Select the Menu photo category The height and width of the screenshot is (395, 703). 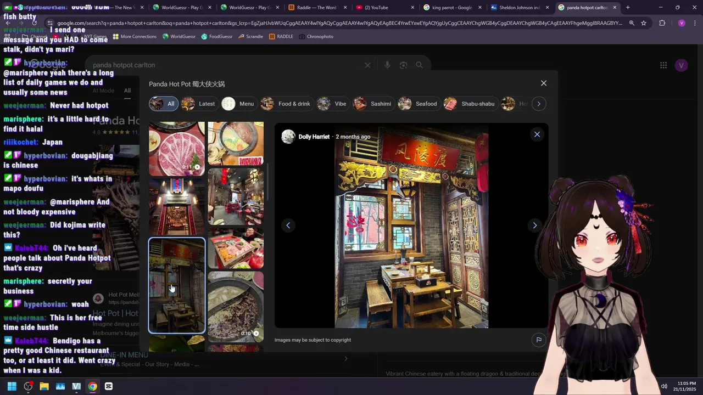click(x=238, y=104)
